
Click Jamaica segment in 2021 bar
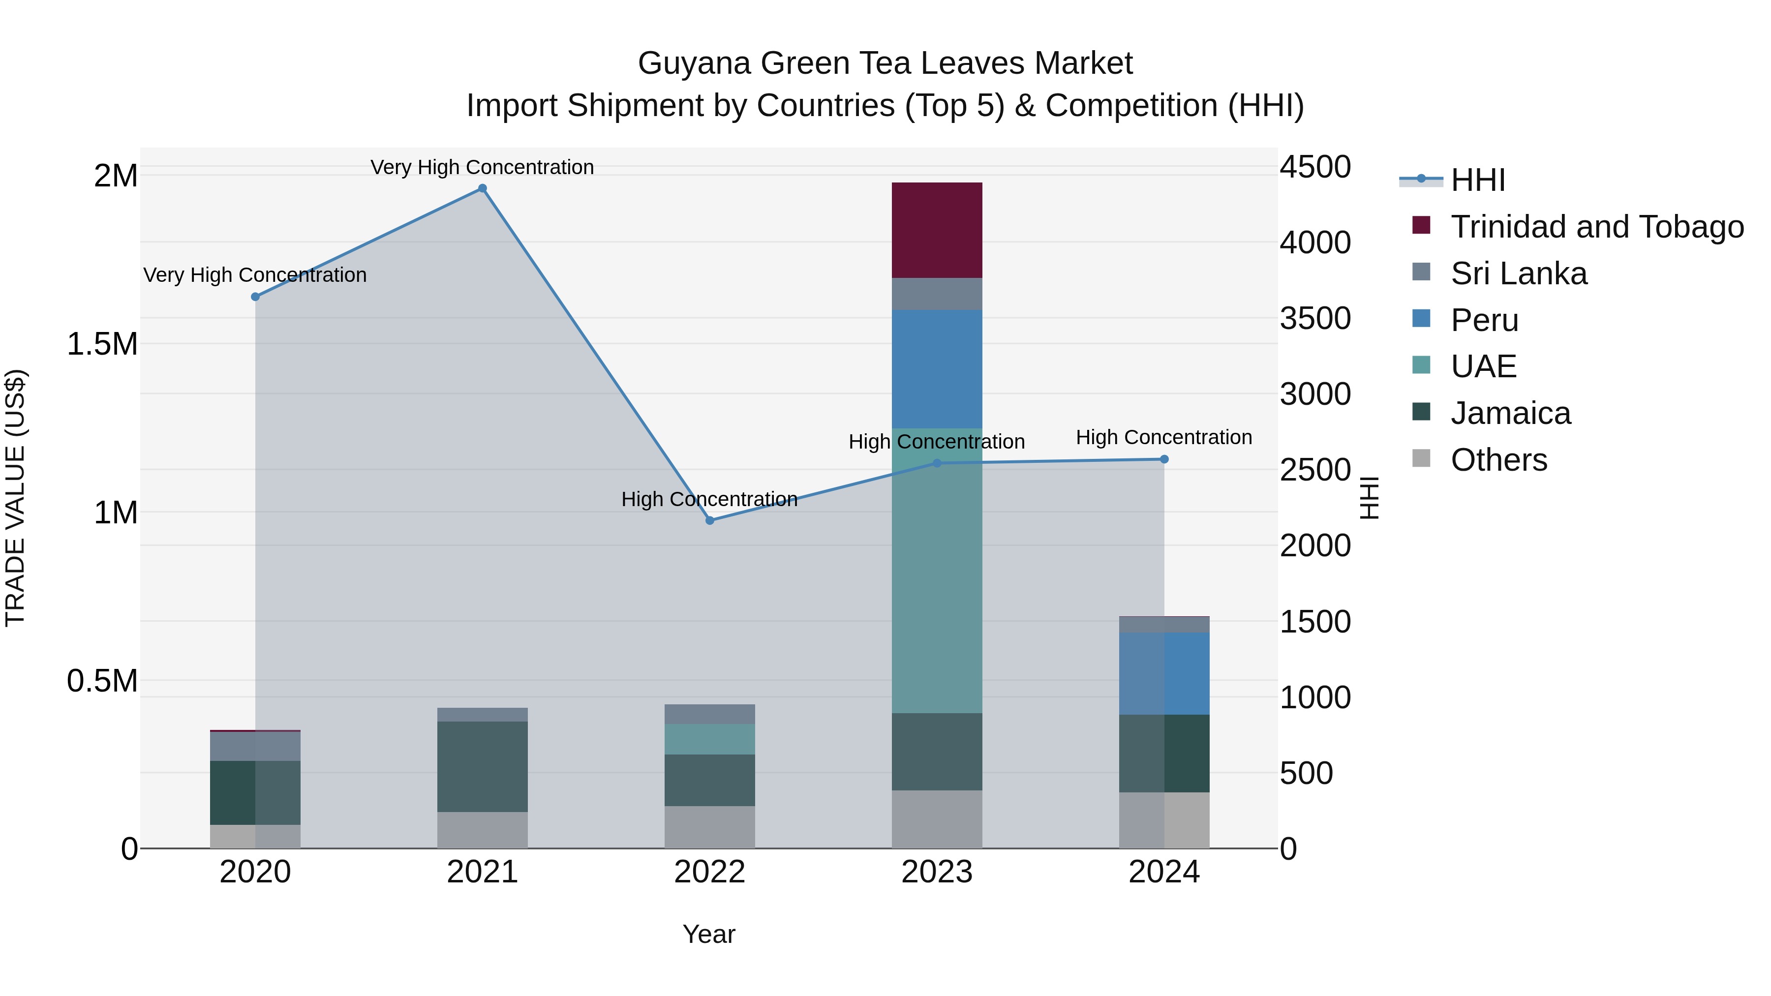[483, 766]
